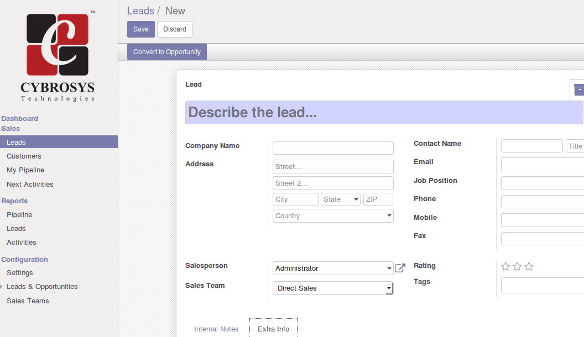Click Reports section header
584x337 pixels.
(14, 201)
